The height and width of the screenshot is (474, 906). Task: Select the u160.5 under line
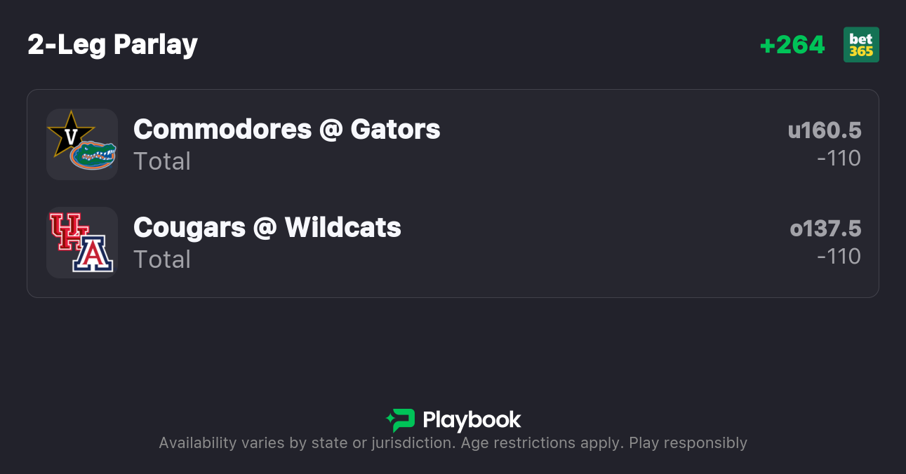point(824,130)
